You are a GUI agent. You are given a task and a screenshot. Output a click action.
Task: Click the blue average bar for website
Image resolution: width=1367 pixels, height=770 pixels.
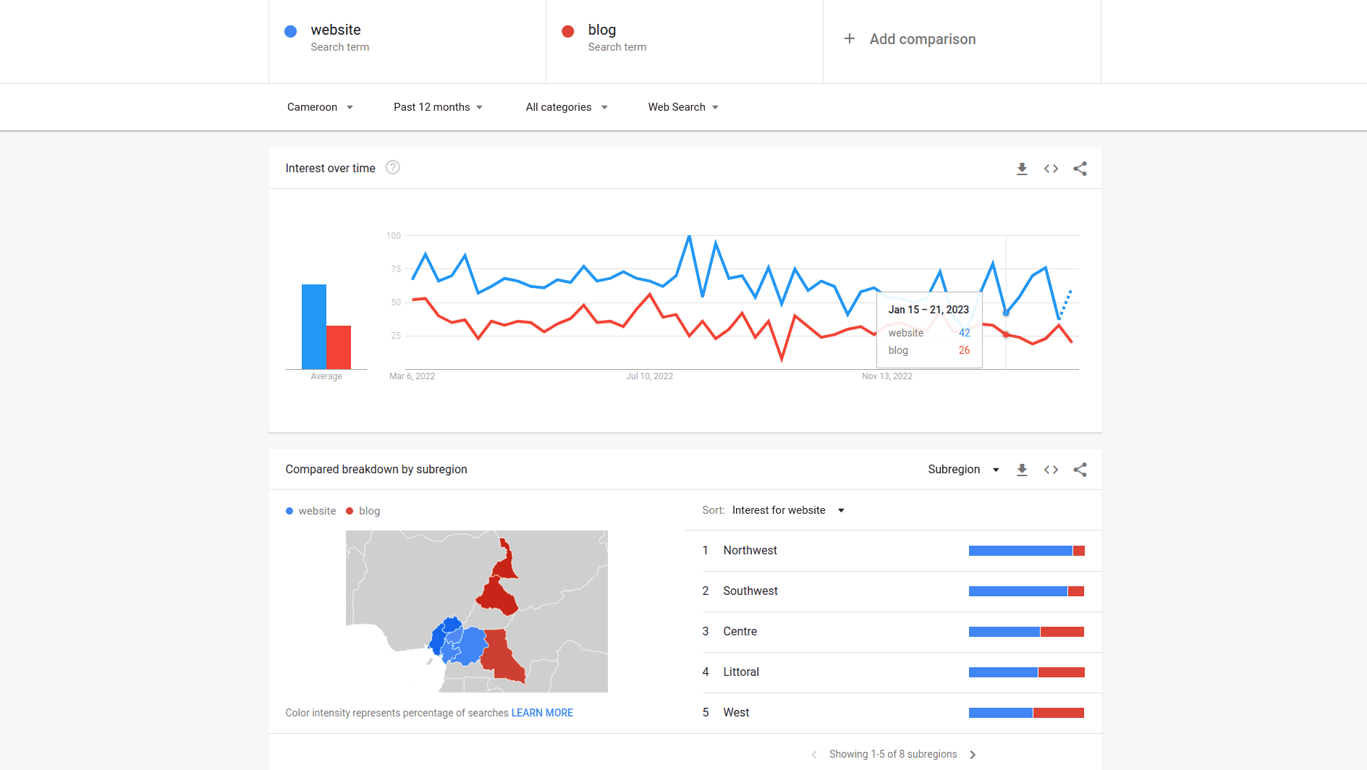[x=314, y=326]
